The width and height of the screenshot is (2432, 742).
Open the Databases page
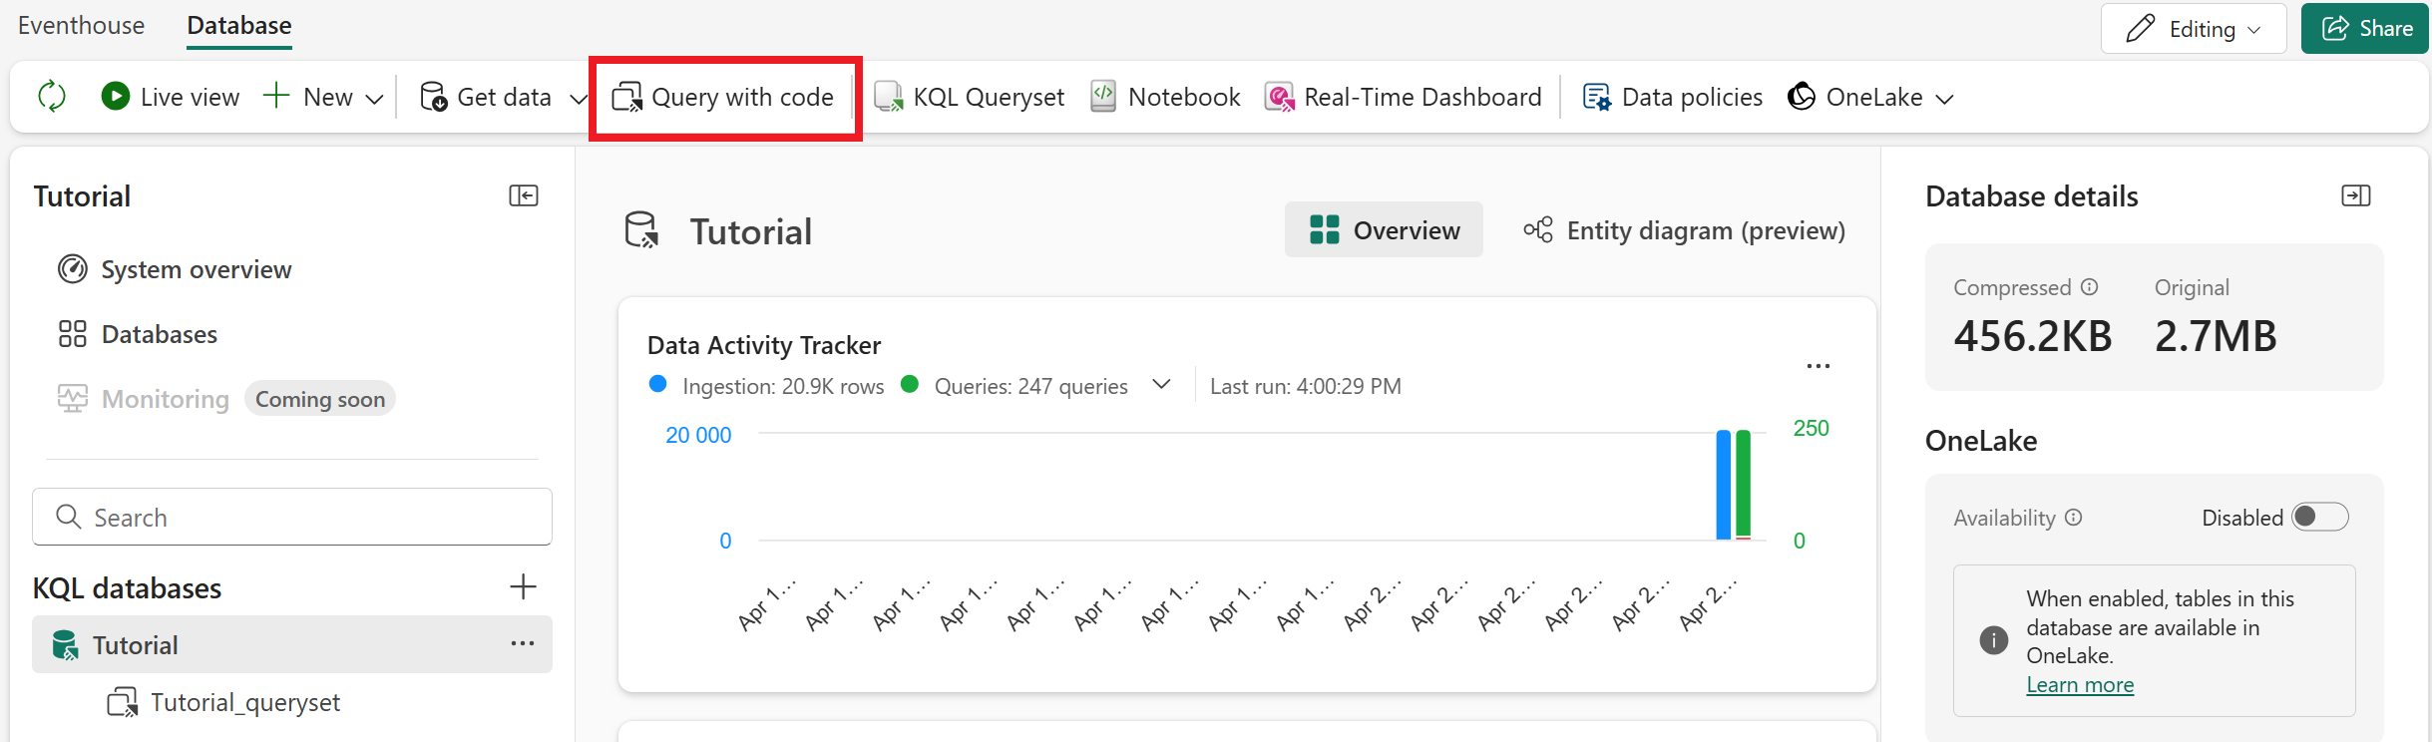138,334
